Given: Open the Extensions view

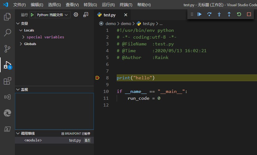Looking at the screenshot, I should (7, 81).
